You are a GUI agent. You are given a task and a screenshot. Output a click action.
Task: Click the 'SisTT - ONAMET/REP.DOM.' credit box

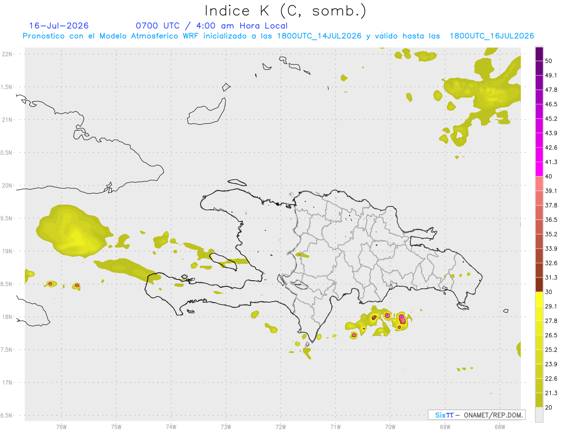pyautogui.click(x=476, y=415)
